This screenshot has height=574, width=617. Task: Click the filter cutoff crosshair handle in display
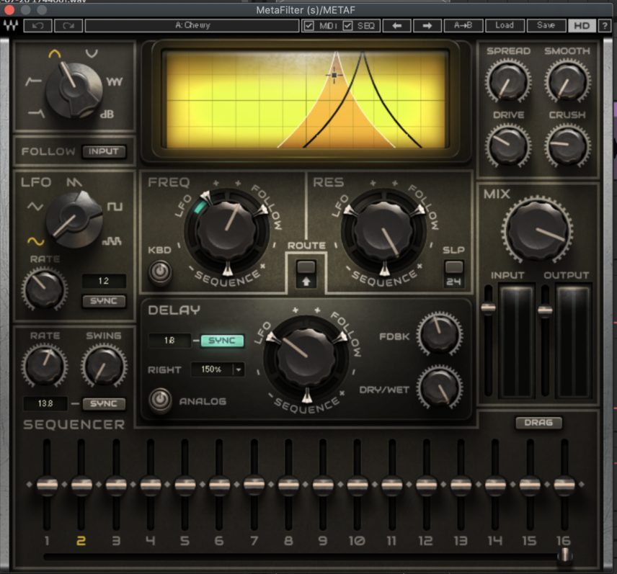coord(334,75)
